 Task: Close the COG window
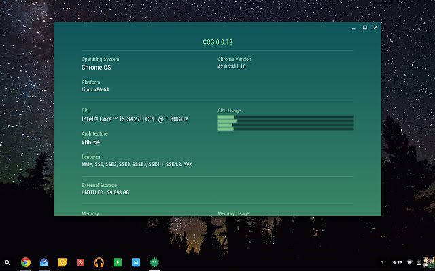[376, 28]
